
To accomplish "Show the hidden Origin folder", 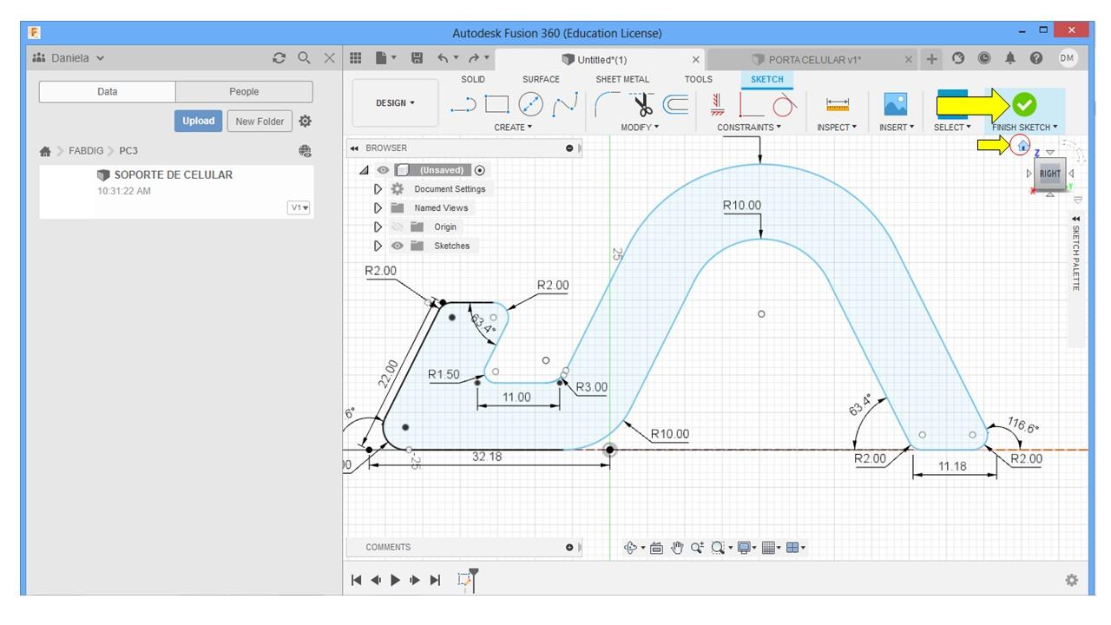I will [x=397, y=227].
